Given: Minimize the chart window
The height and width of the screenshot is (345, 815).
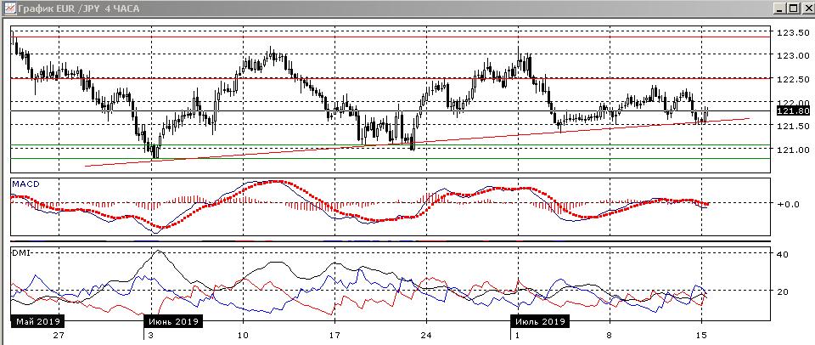Looking at the screenshot, I should pos(780,8).
